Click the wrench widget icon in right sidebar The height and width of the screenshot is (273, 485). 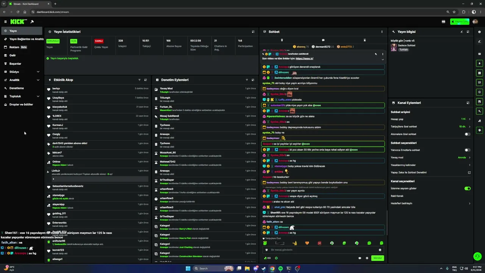pyautogui.click(x=480, y=111)
